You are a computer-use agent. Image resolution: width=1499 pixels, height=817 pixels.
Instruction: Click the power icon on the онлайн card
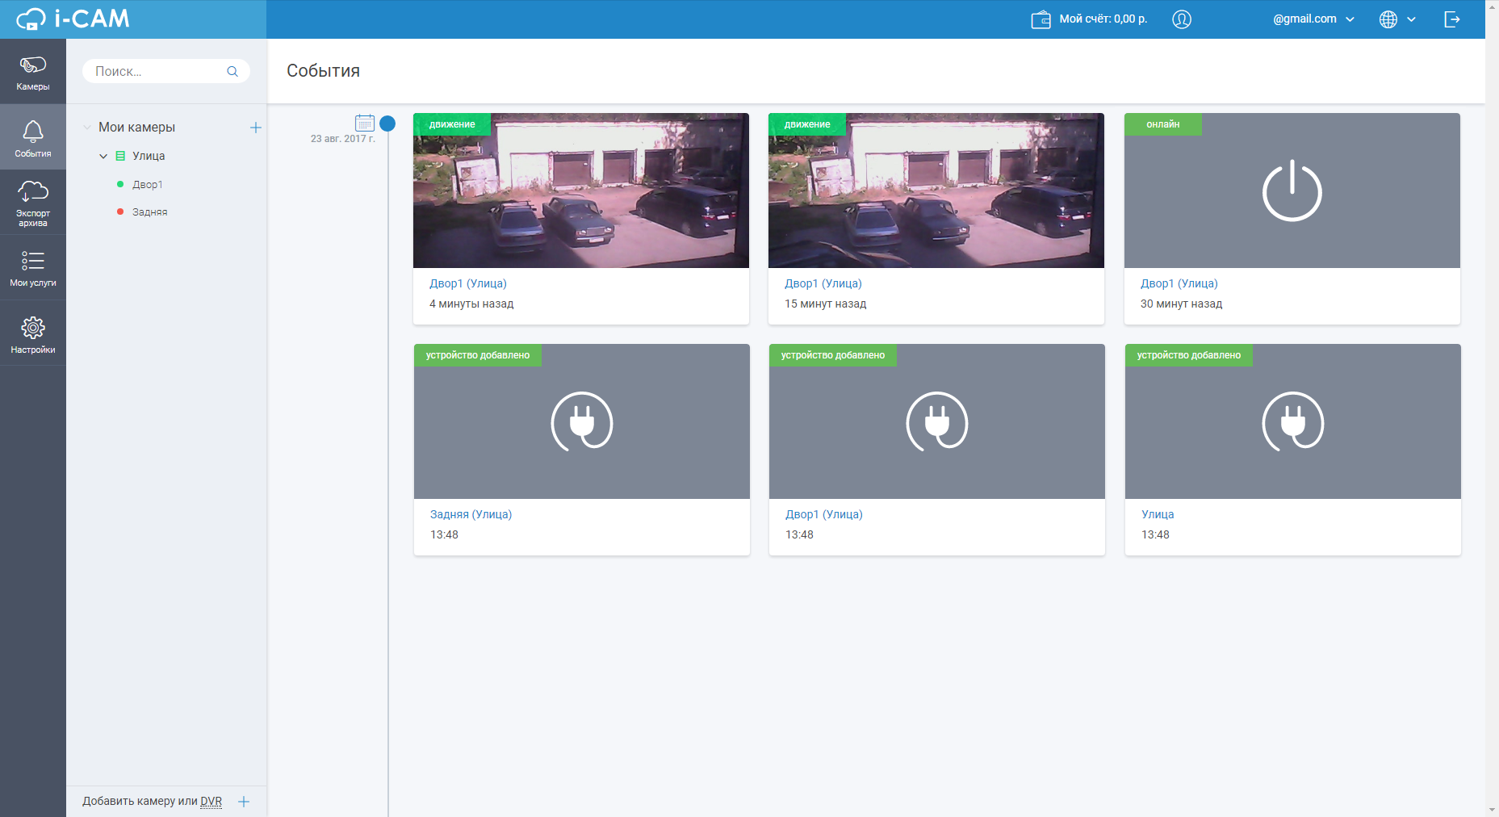[x=1292, y=191]
